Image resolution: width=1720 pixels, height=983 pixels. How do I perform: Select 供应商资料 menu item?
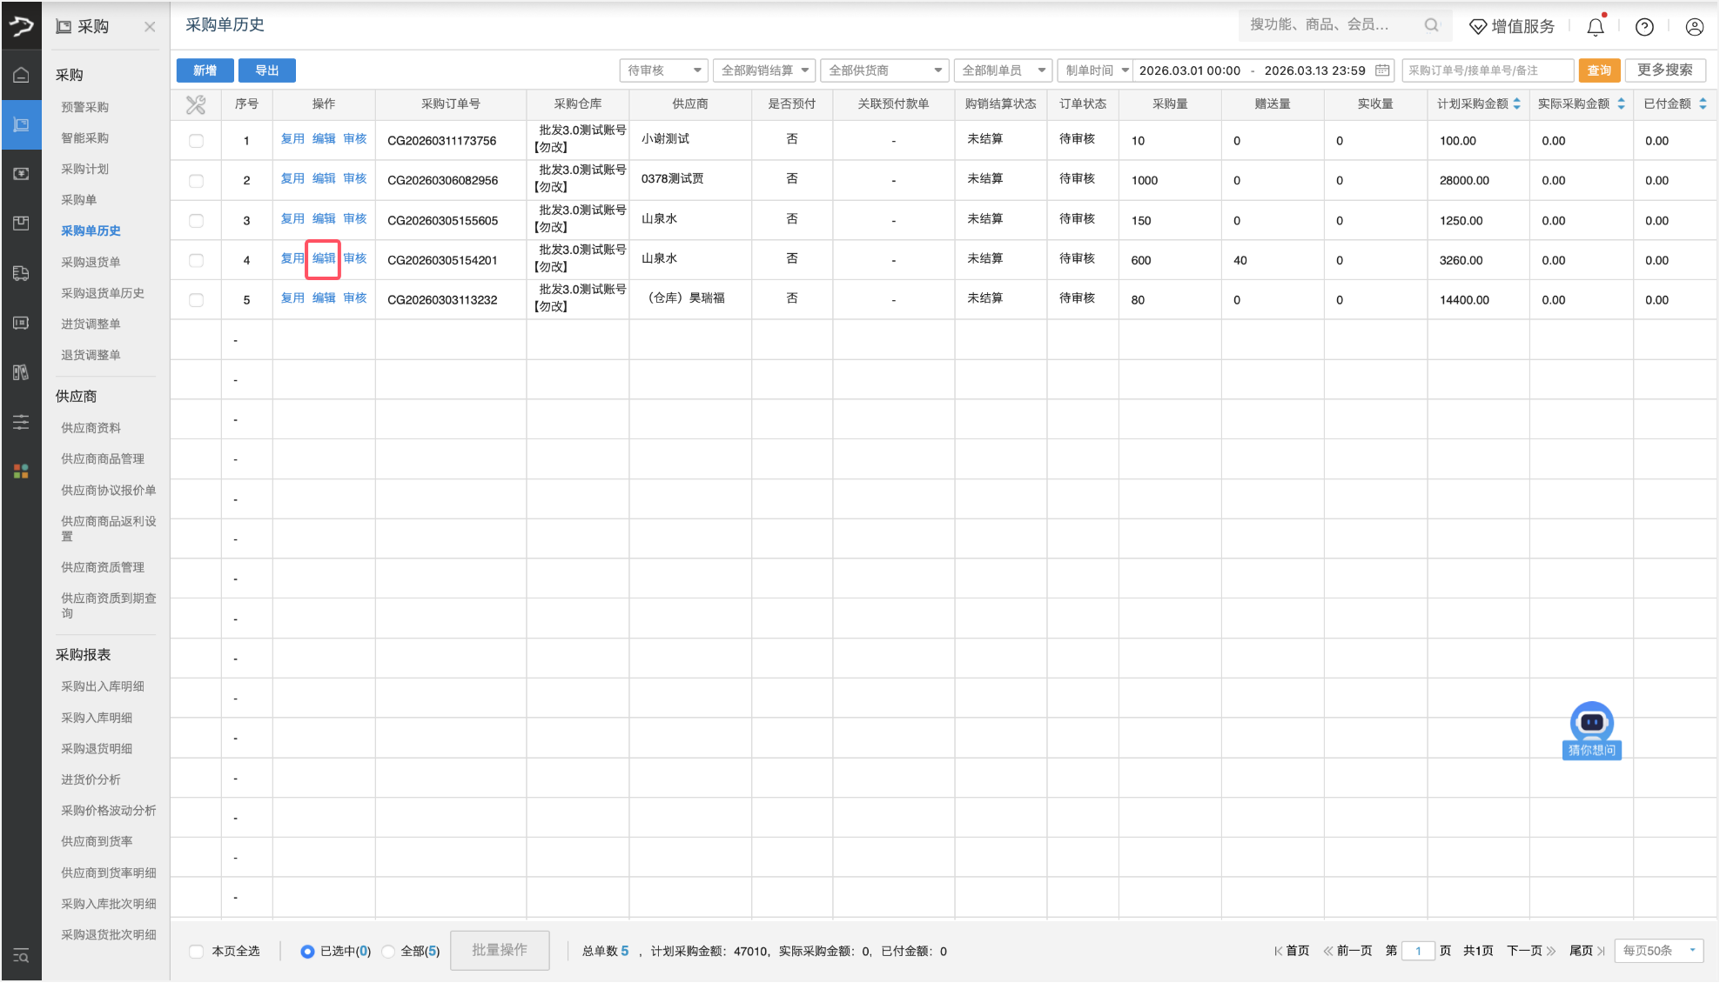click(x=91, y=428)
